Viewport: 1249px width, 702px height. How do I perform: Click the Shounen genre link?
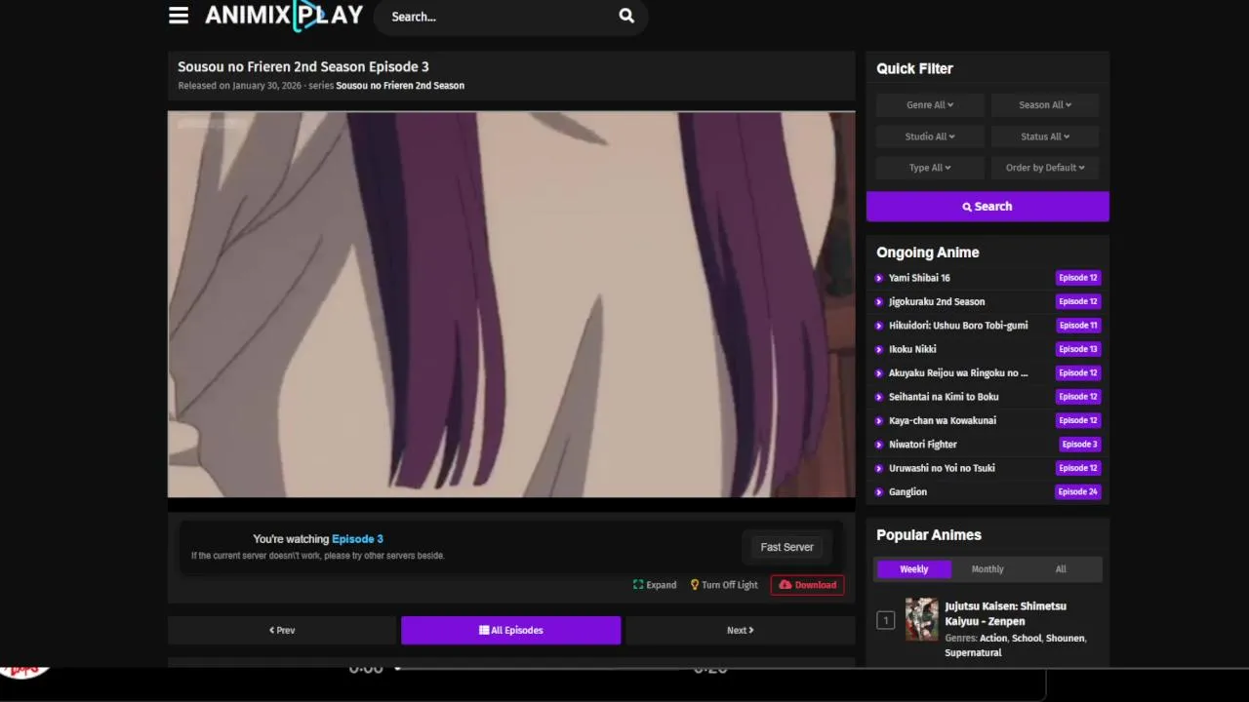1065,639
